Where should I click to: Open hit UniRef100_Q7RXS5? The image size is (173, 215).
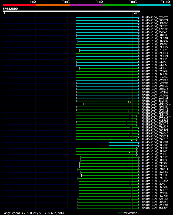click(155, 181)
